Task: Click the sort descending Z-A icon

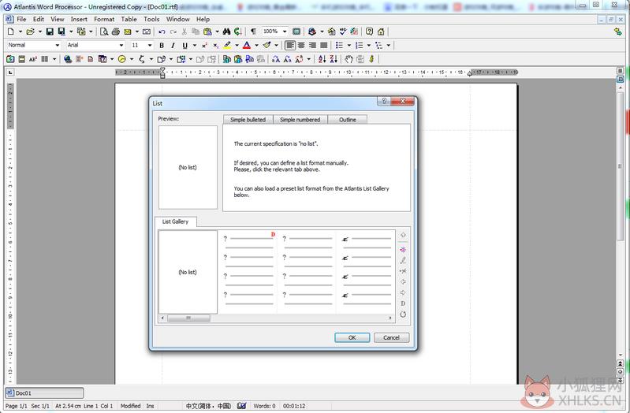Action: click(334, 59)
